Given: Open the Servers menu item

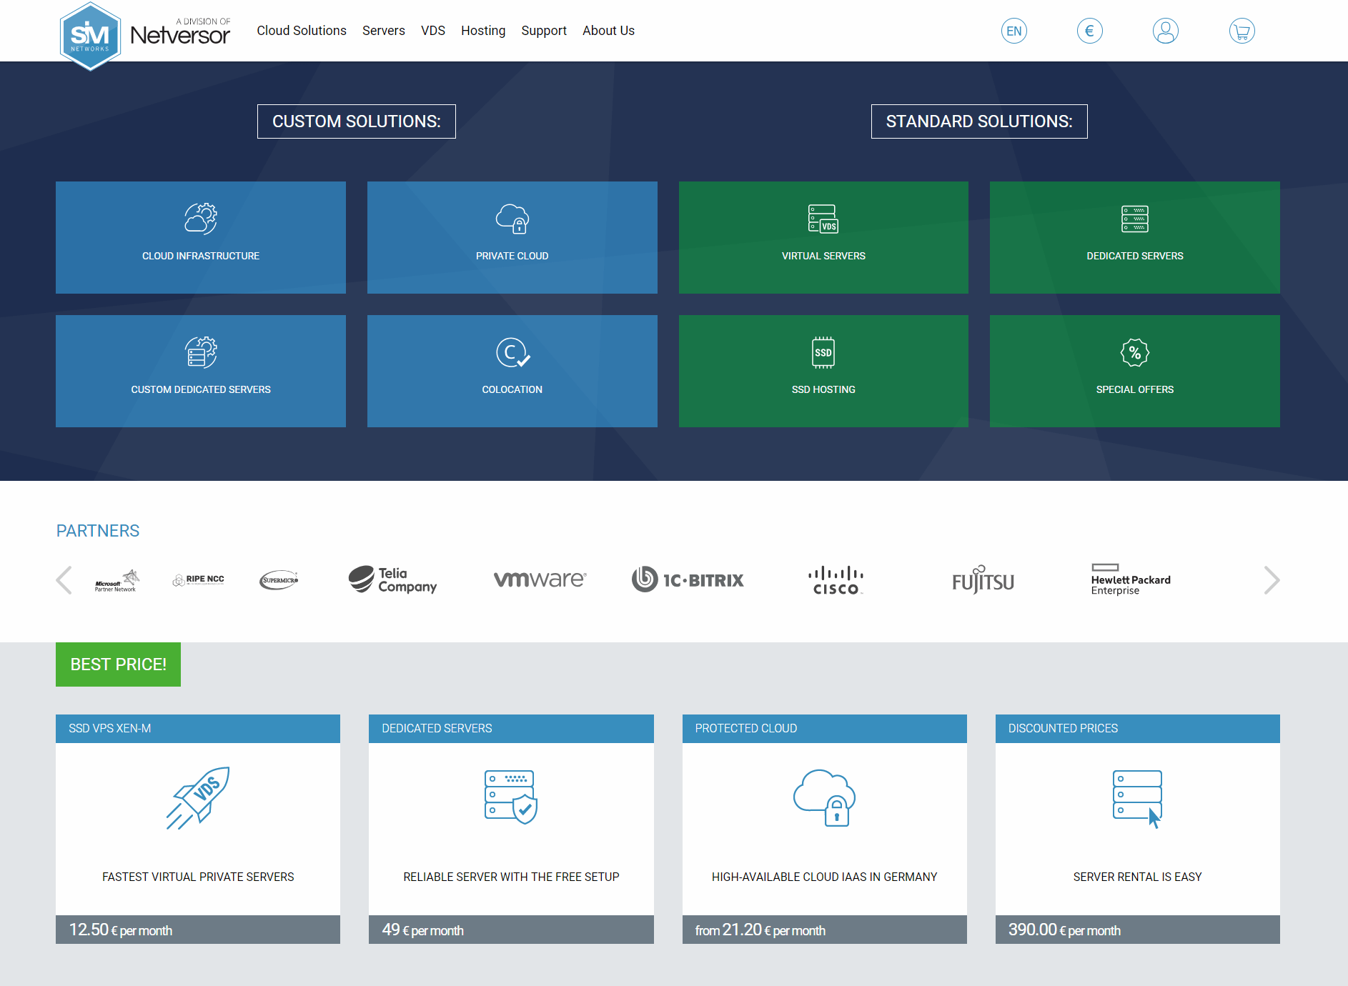Looking at the screenshot, I should 384,31.
